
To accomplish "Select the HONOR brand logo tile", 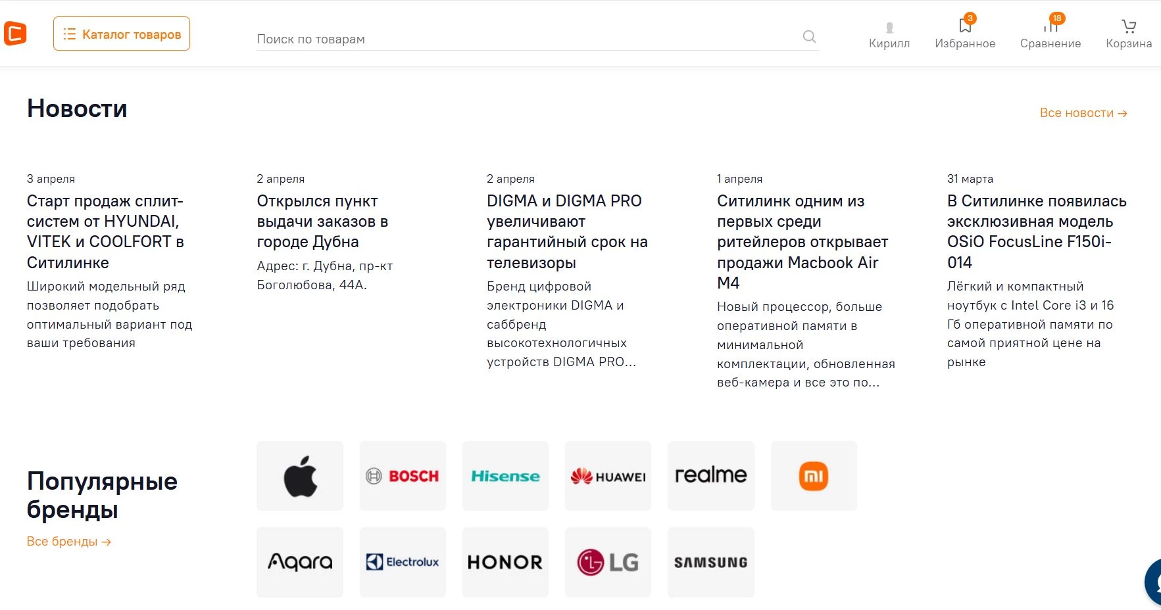I will point(505,562).
